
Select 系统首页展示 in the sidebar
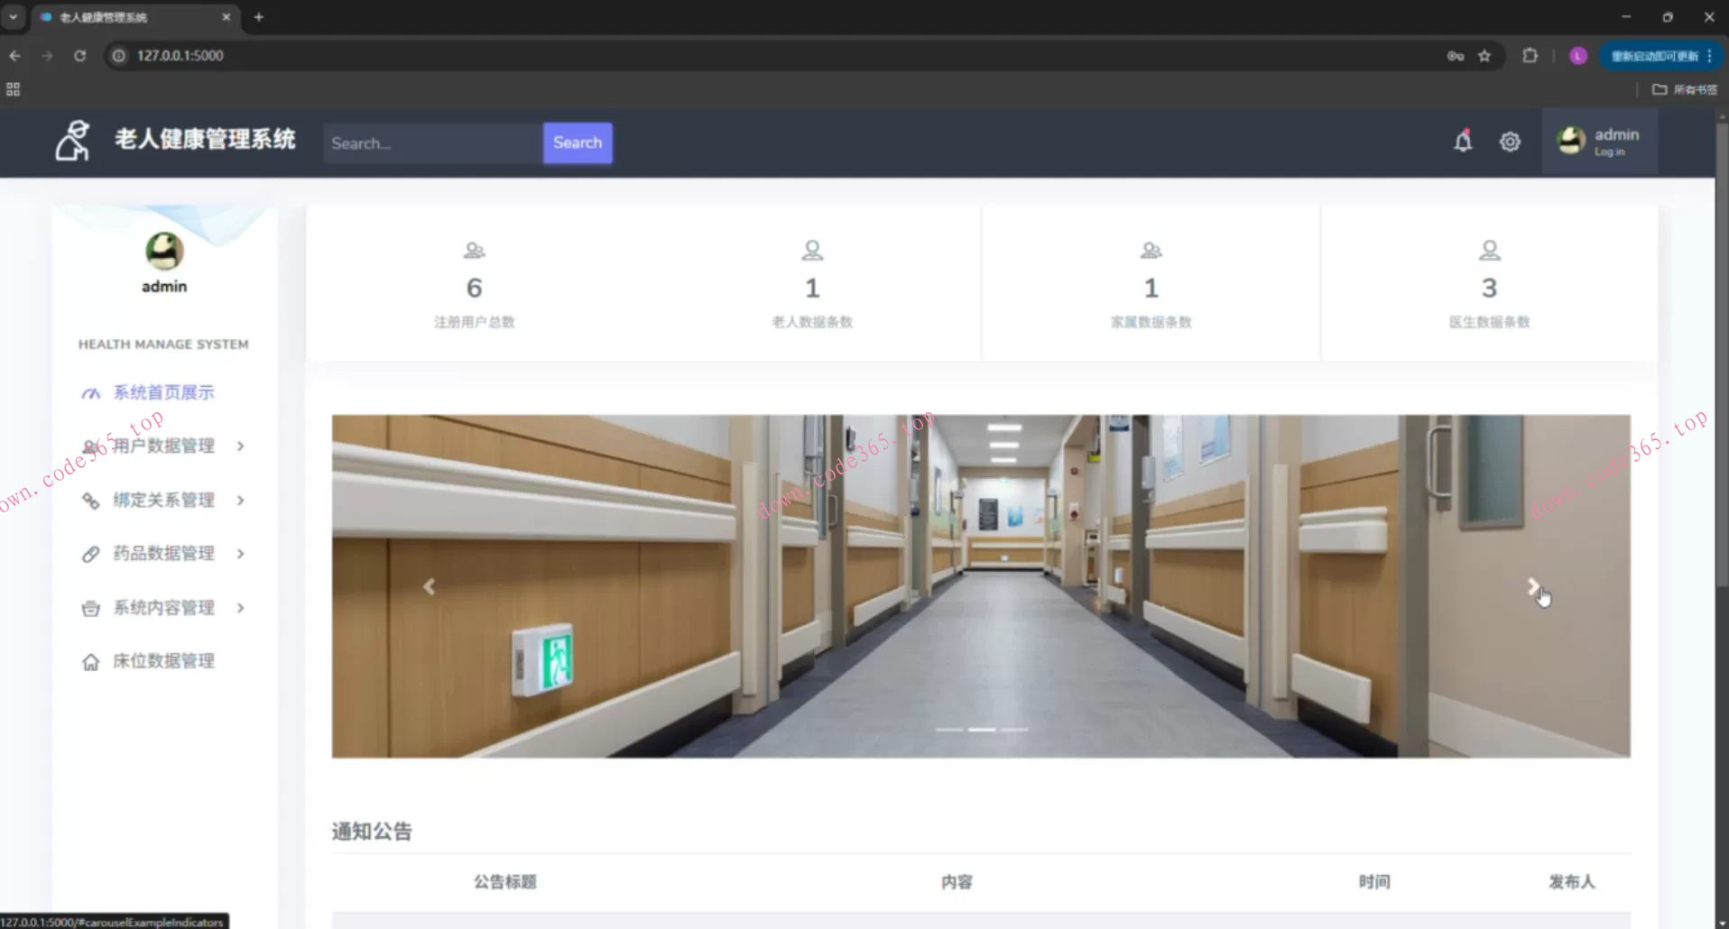(x=163, y=392)
